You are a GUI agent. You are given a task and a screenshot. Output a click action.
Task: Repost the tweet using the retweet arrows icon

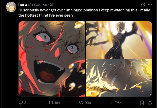pos(51,103)
